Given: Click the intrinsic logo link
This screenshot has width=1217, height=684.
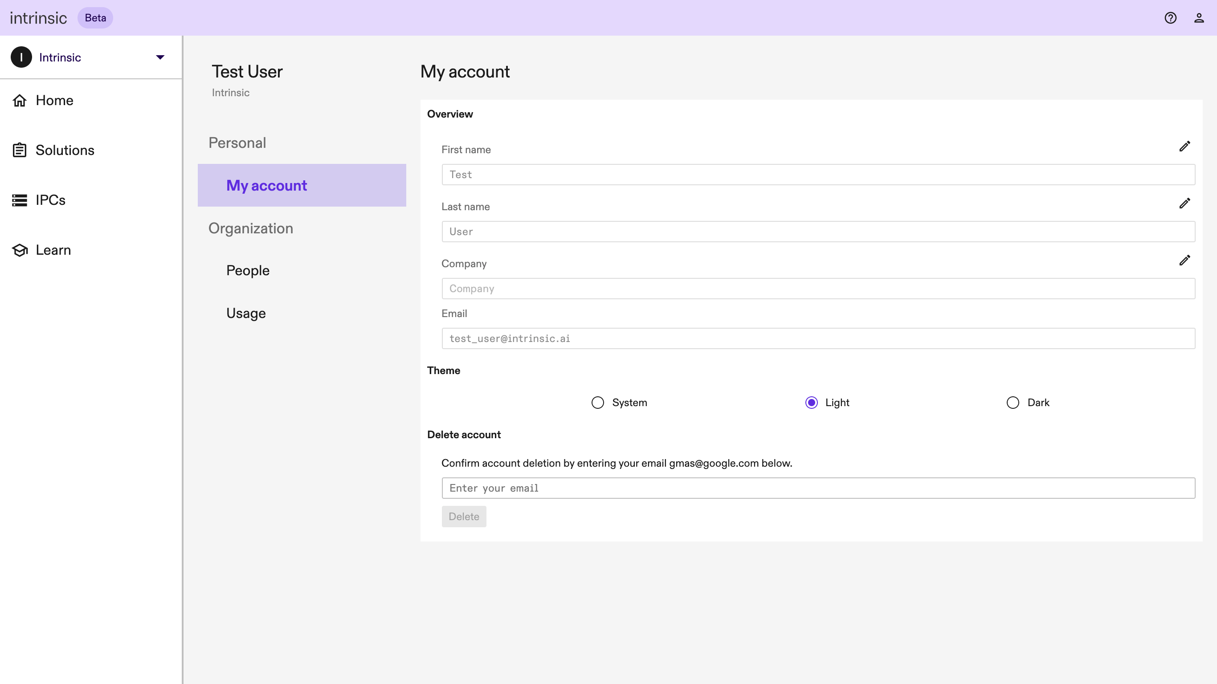Looking at the screenshot, I should pyautogui.click(x=38, y=18).
